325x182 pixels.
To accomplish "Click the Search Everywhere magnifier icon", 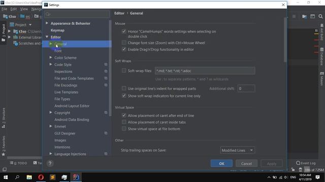I will coord(320,17).
